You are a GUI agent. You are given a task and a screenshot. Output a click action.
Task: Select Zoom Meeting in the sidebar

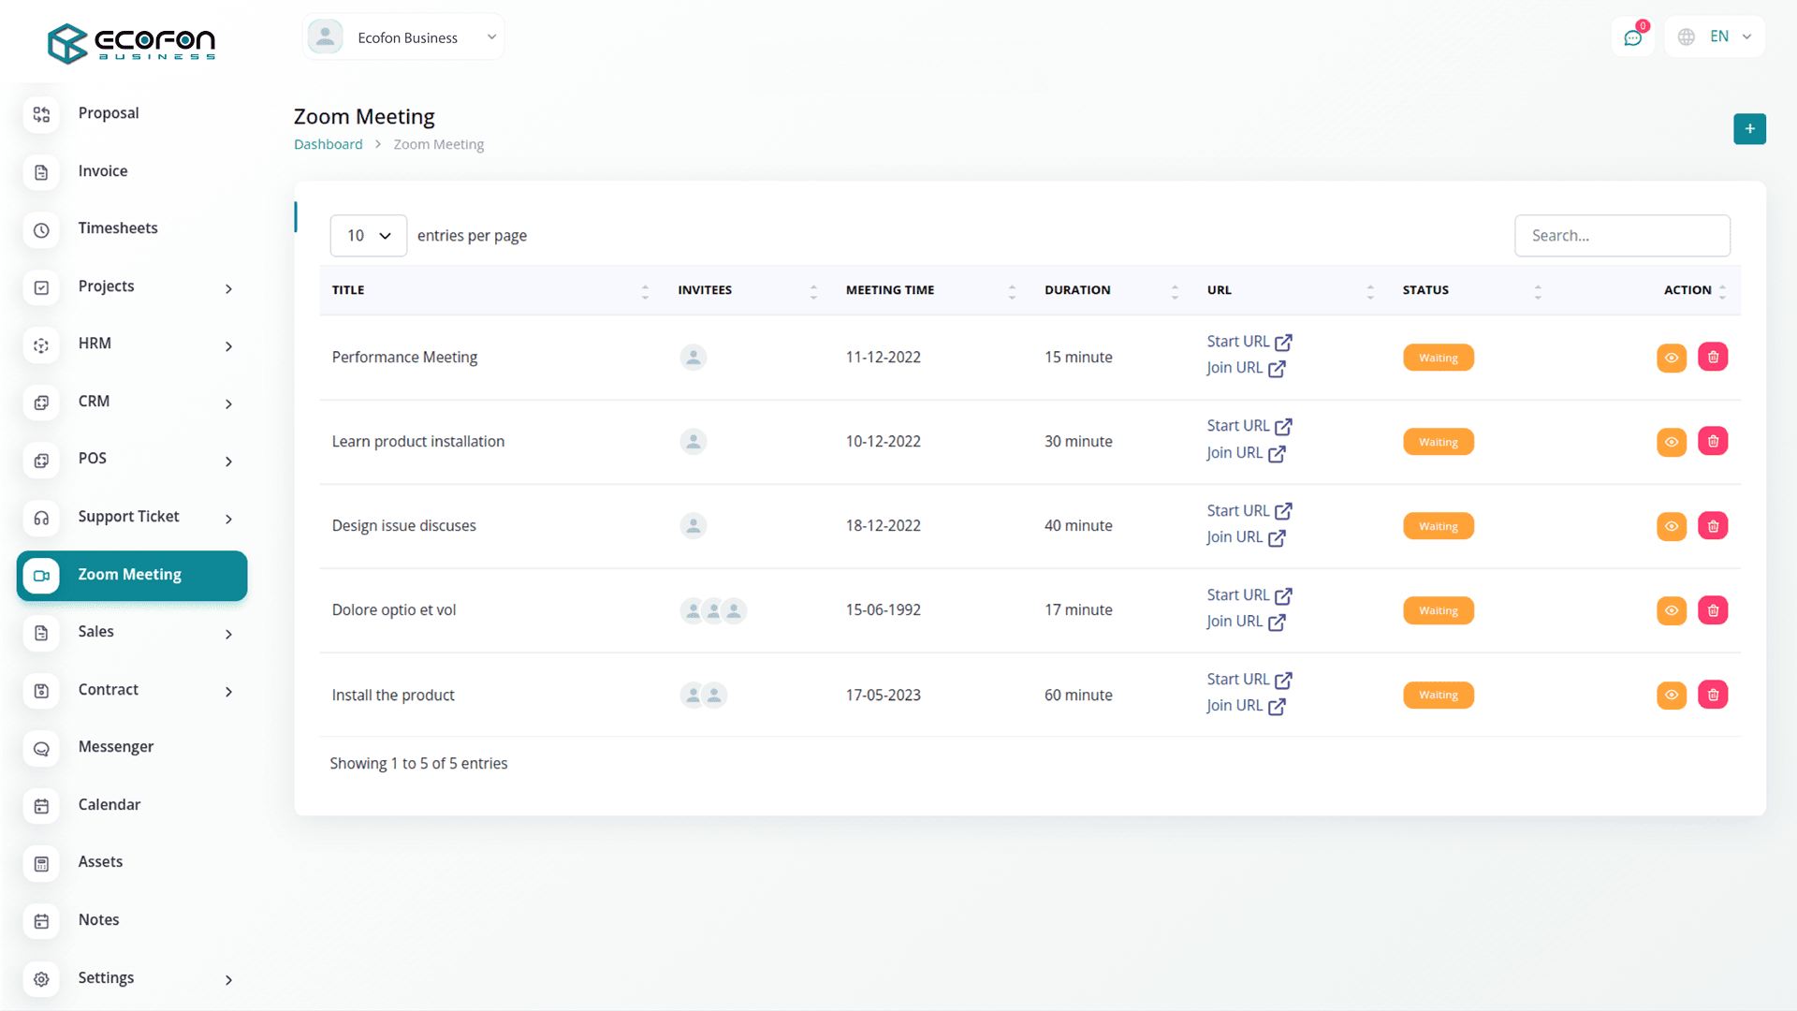pyautogui.click(x=132, y=575)
